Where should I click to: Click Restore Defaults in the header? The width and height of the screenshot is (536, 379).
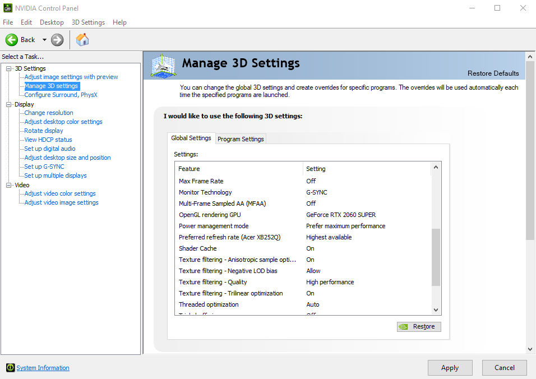493,73
